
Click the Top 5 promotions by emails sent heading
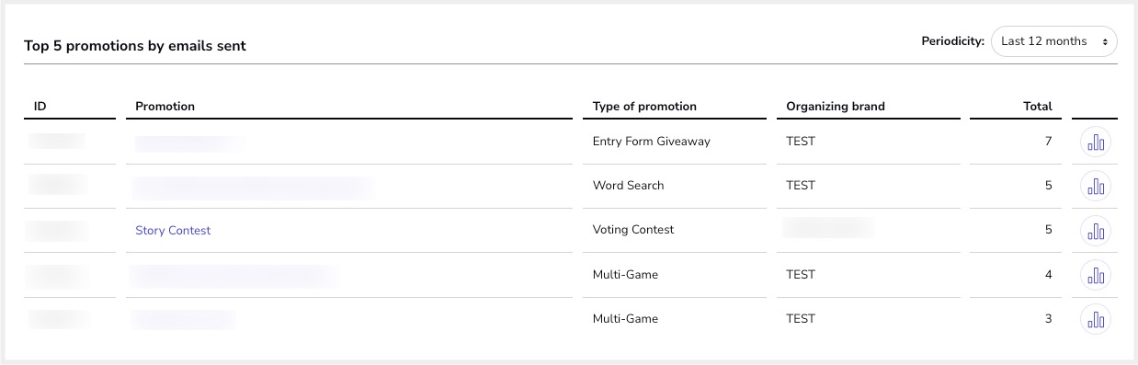point(135,45)
